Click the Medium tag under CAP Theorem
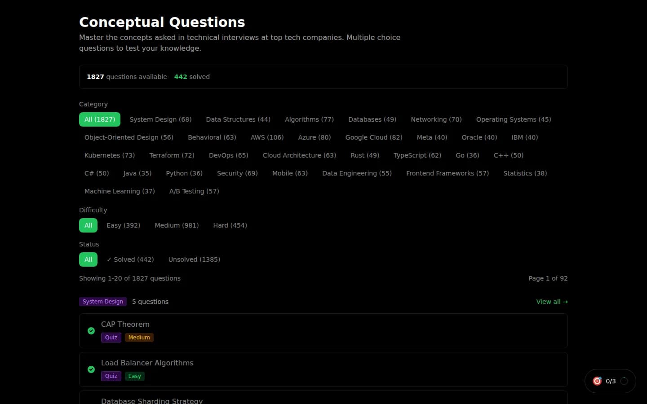The height and width of the screenshot is (404, 647). [139, 338]
